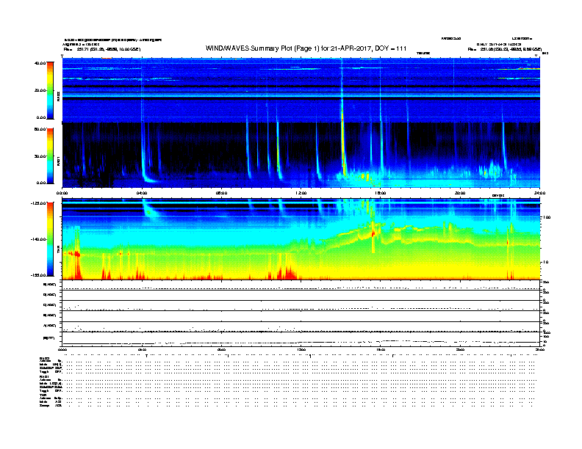Viewport: 582px width, 449px height.
Task: Click the RAD2 vertical axis label
Action: click(58, 96)
